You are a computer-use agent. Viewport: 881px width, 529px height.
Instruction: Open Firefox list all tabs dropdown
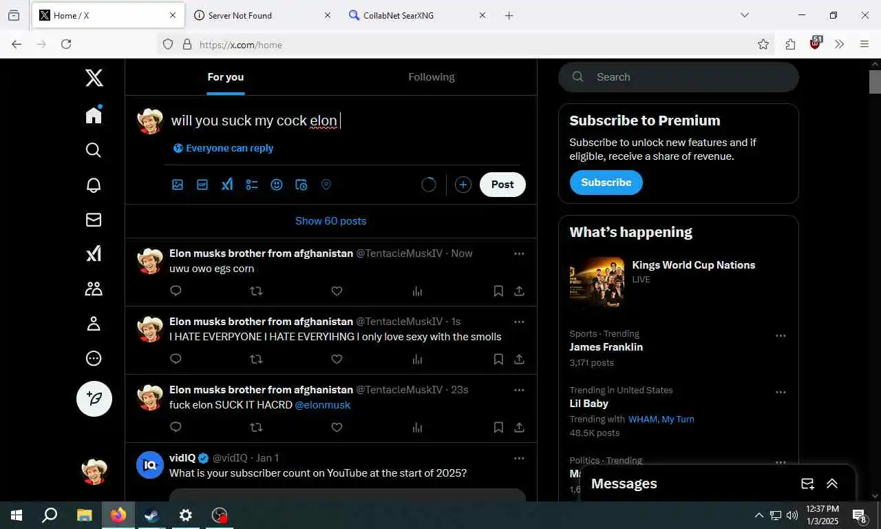coord(745,15)
